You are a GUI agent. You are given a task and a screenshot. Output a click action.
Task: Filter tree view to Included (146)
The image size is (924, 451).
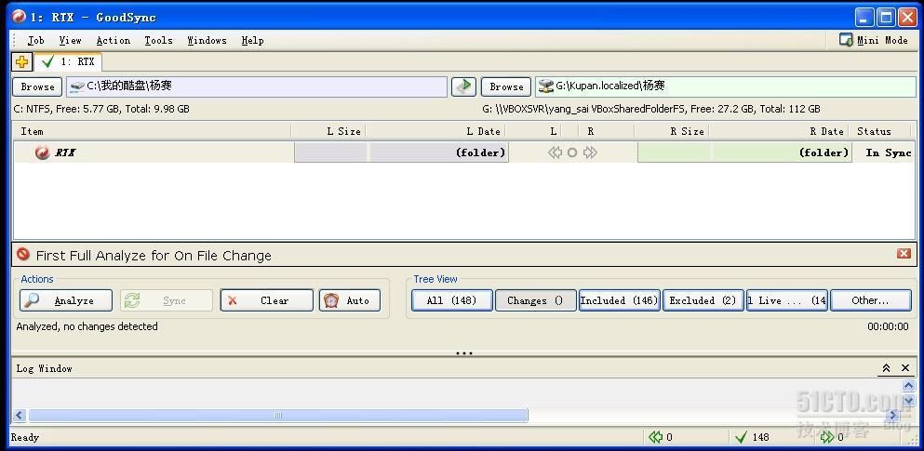click(x=620, y=300)
